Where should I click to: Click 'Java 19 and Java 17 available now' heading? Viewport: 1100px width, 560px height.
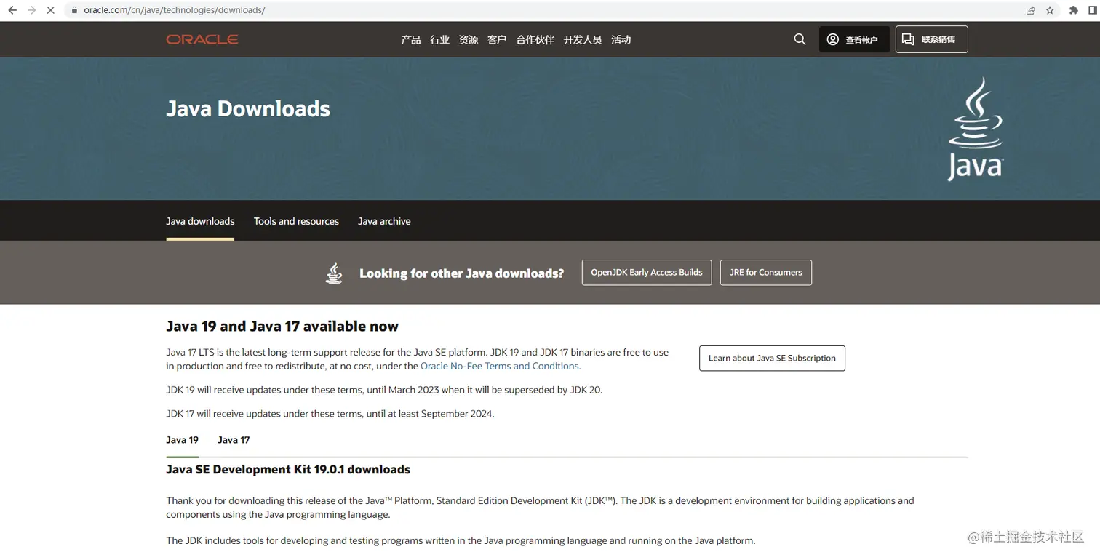(x=282, y=326)
